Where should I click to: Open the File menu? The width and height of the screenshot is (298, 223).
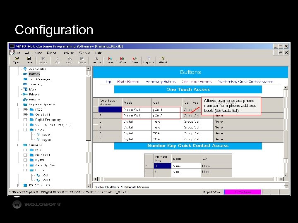[17, 52]
